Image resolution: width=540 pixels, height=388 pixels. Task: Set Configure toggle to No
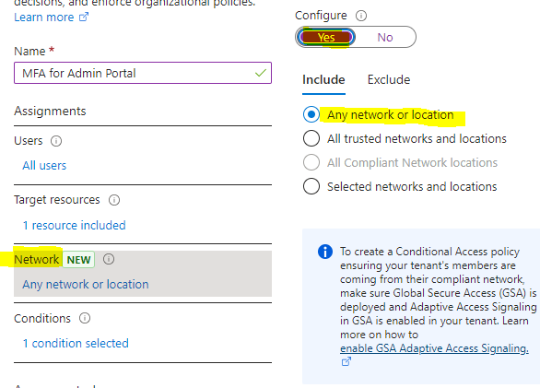click(x=385, y=37)
